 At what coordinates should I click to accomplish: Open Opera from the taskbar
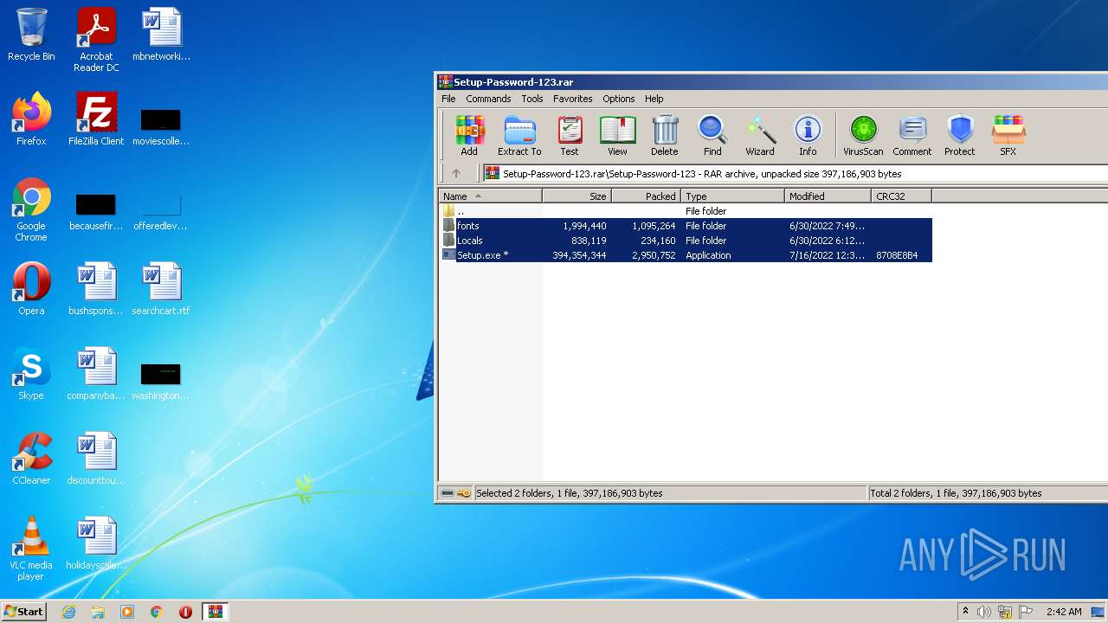tap(185, 612)
